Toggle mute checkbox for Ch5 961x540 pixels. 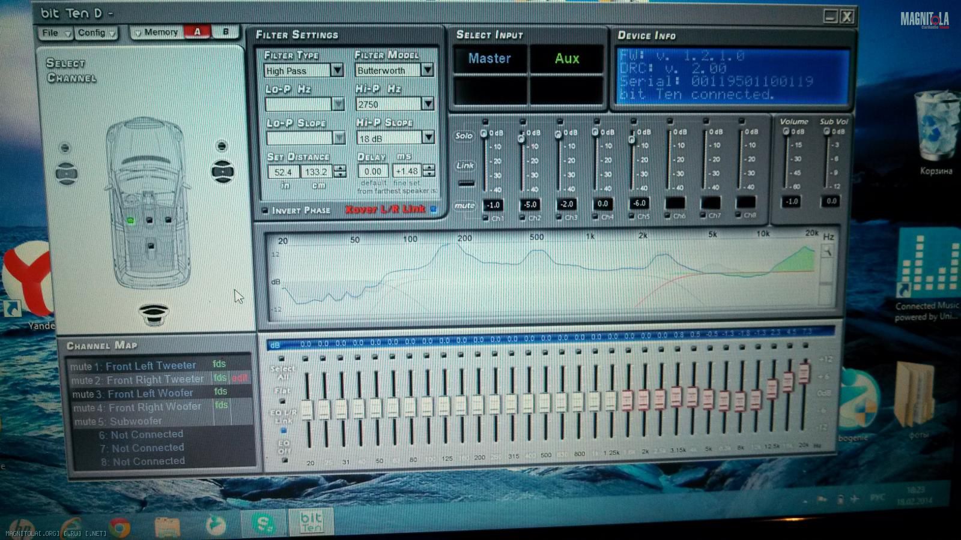[631, 216]
